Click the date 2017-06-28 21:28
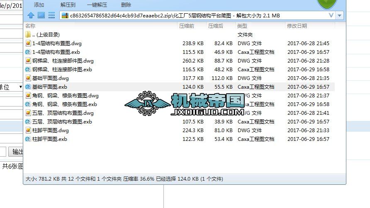 [308, 61]
